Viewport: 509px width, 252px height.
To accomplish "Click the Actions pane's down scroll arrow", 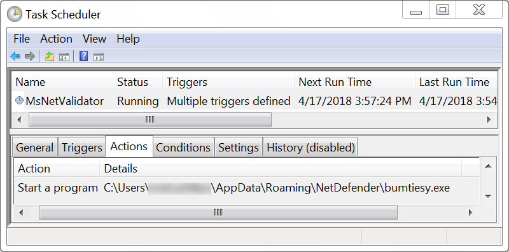I will pyautogui.click(x=488, y=196).
